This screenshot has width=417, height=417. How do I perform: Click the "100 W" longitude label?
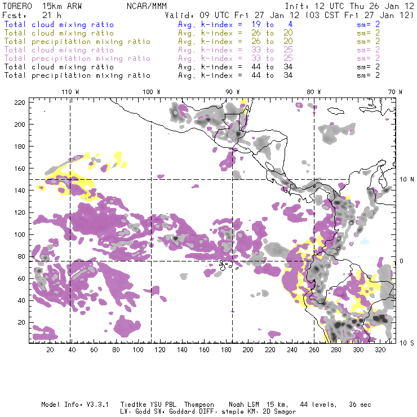[x=152, y=92]
